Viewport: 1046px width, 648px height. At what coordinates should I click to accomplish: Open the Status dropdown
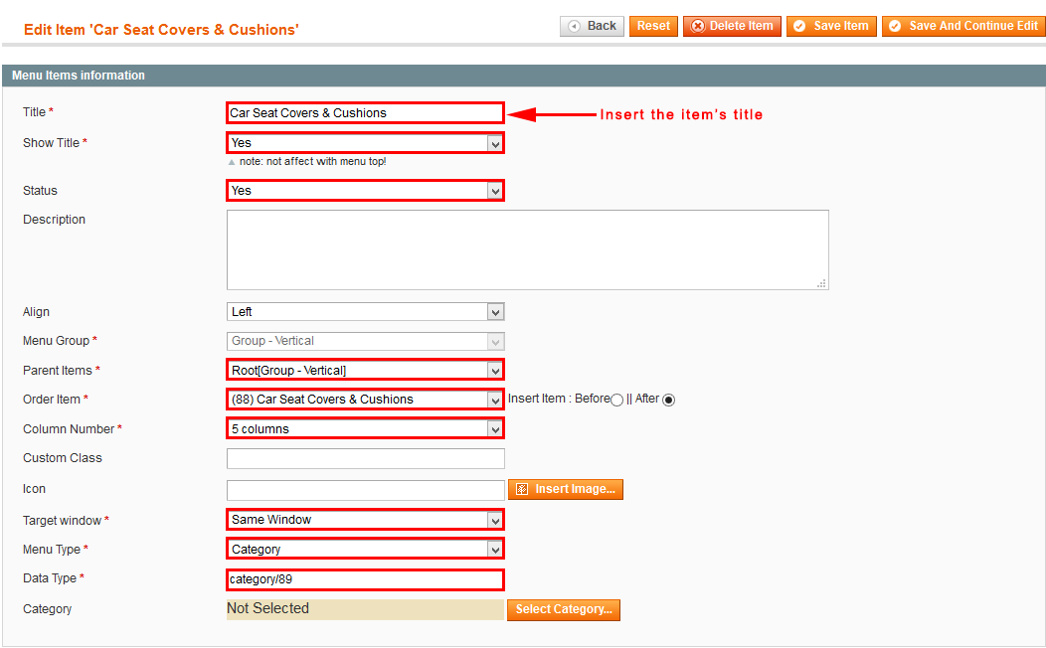366,191
